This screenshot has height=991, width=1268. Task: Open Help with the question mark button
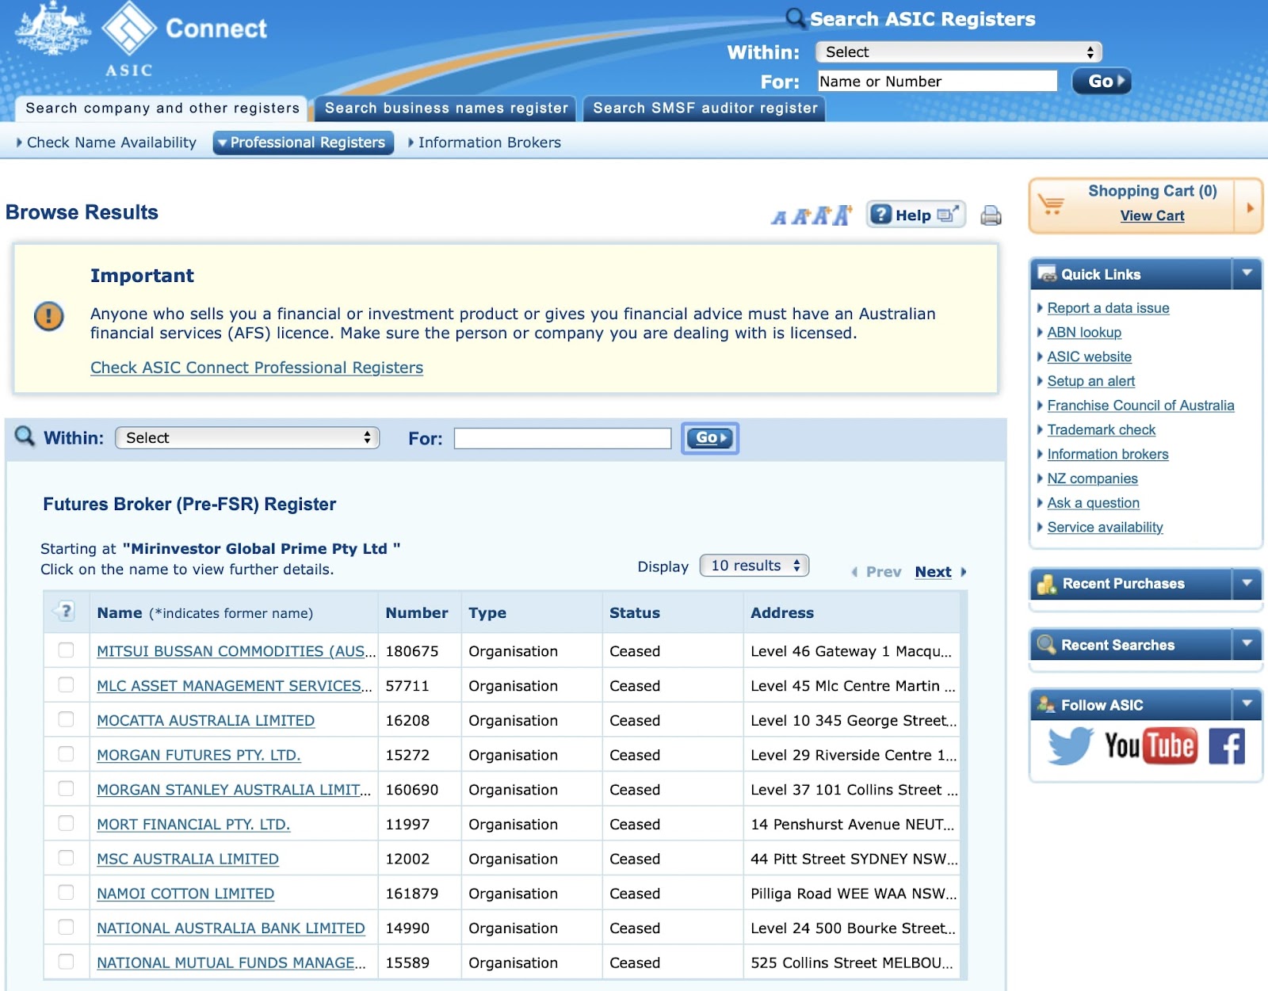click(x=915, y=215)
